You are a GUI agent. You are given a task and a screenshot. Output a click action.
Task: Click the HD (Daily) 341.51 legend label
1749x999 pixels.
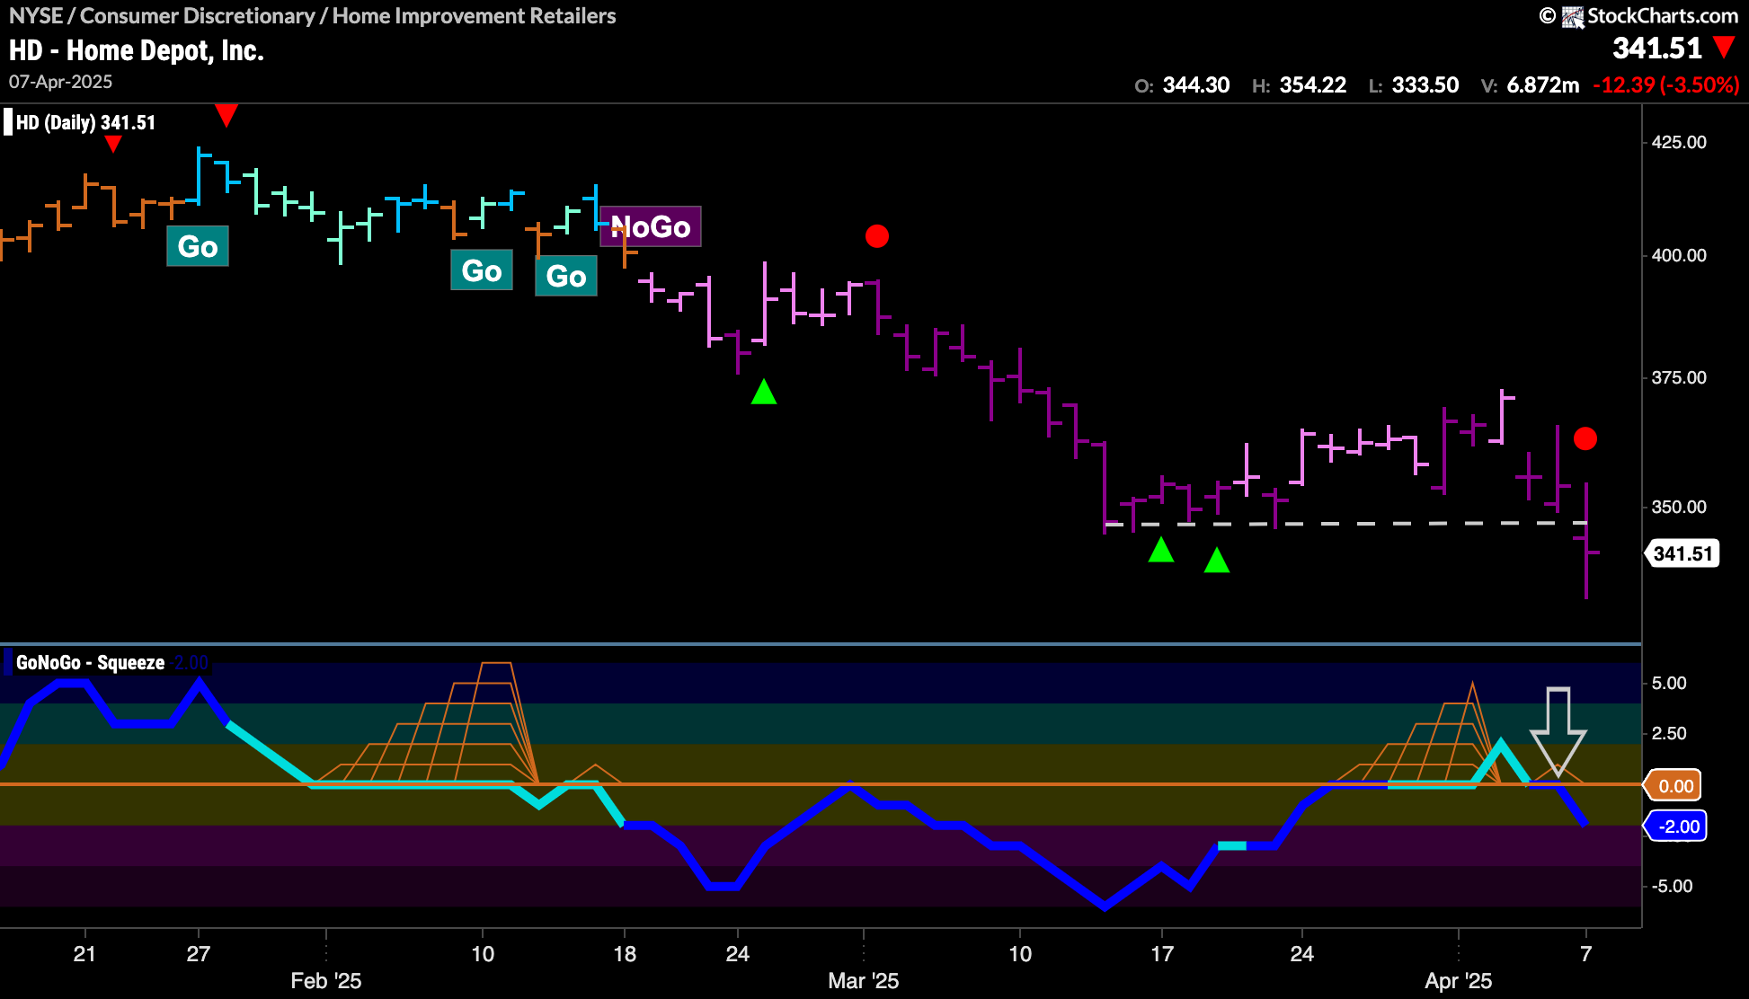[85, 122]
